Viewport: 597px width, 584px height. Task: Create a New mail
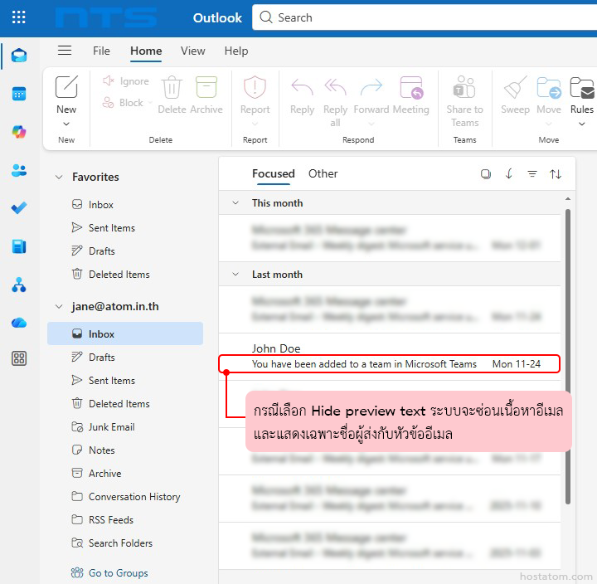pos(66,94)
